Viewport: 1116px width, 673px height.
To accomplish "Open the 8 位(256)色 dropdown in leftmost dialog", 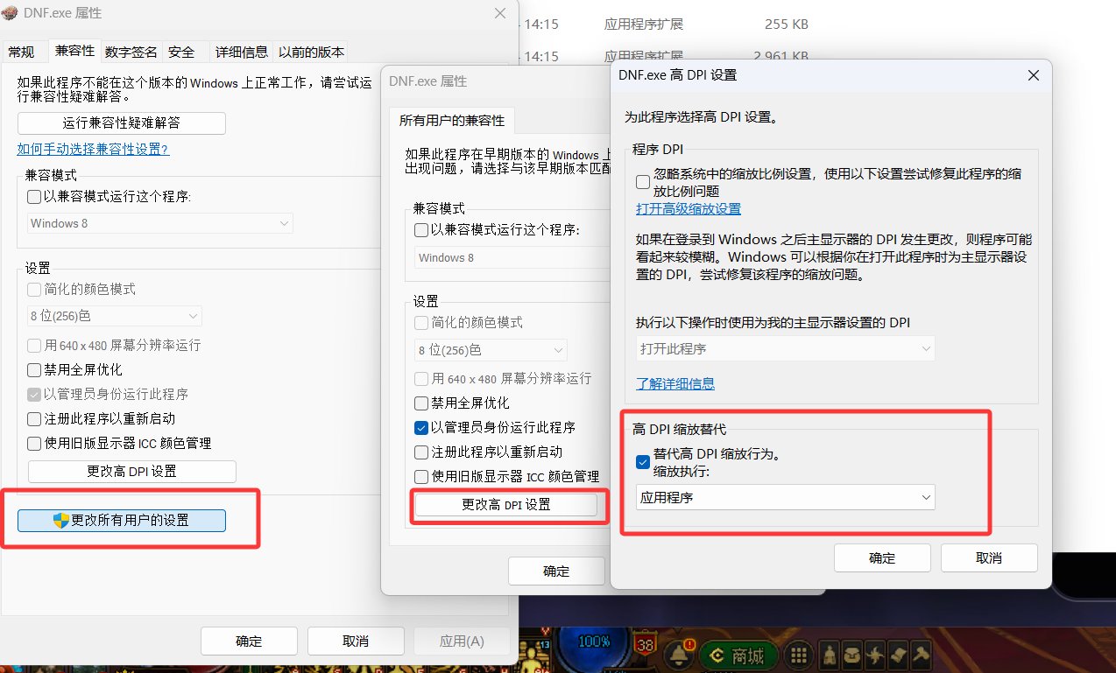I will (115, 316).
